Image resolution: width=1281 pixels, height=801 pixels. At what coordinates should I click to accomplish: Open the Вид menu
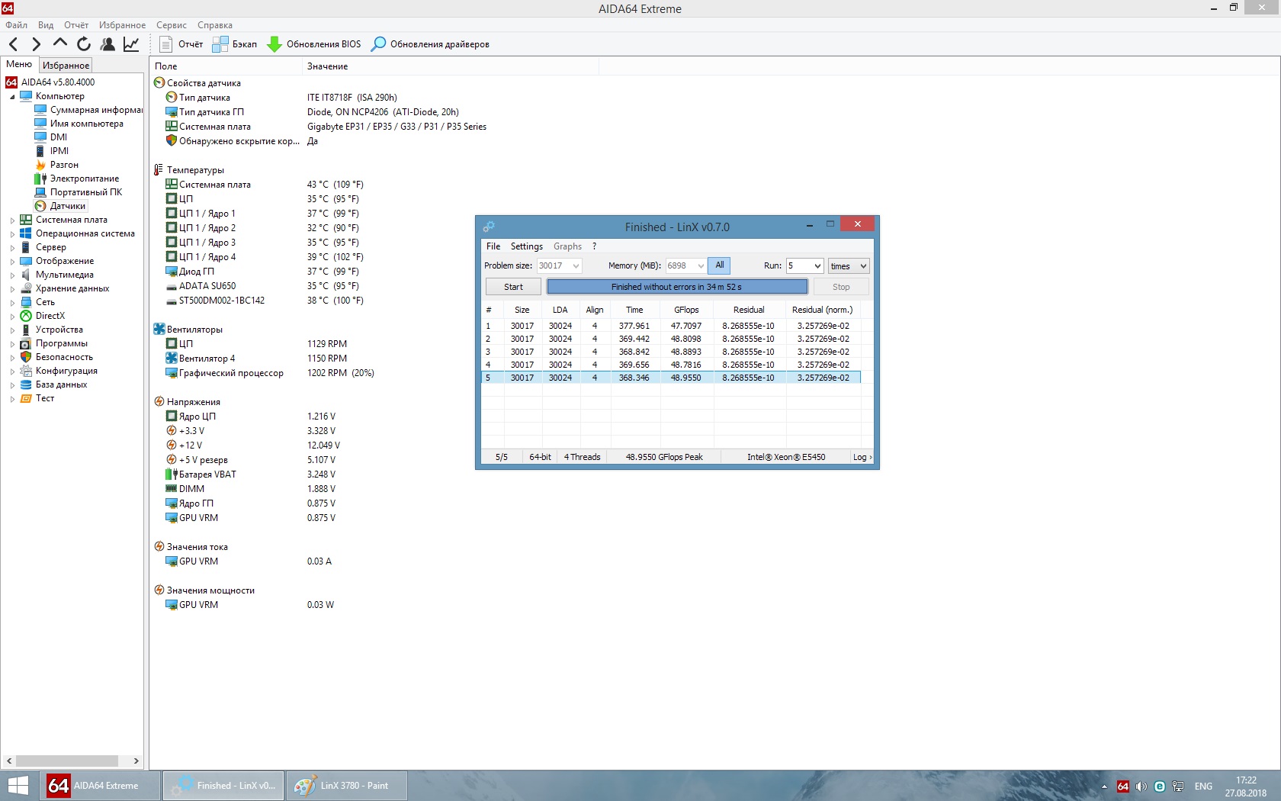pyautogui.click(x=46, y=25)
